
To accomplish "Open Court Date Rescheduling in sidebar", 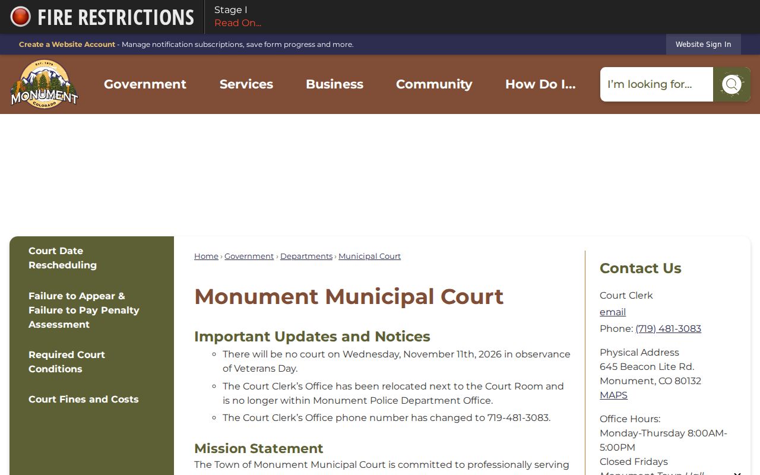I will [62, 258].
